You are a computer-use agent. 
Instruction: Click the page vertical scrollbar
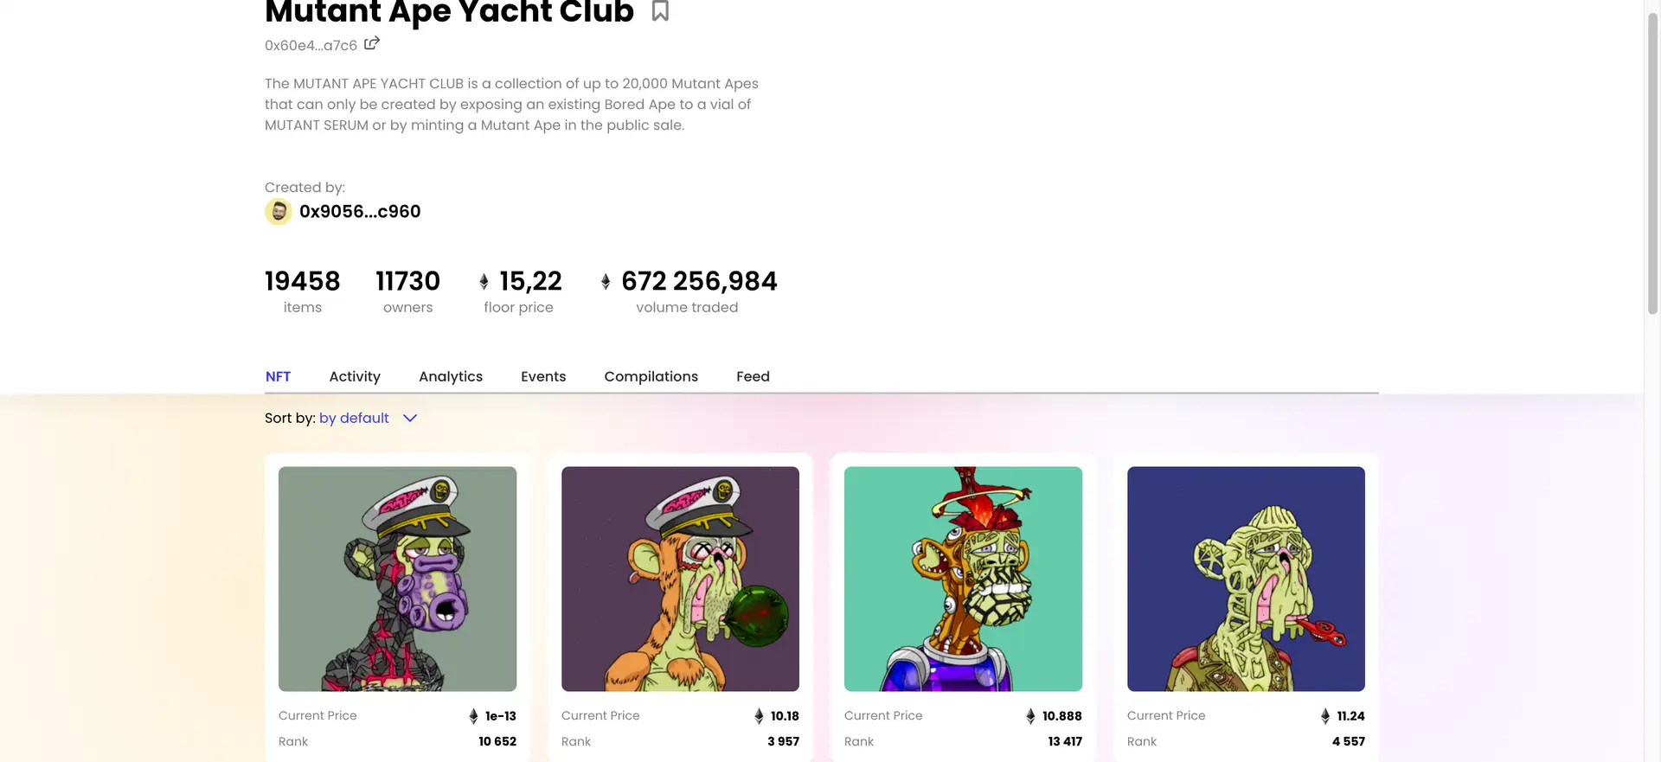coord(1652,164)
